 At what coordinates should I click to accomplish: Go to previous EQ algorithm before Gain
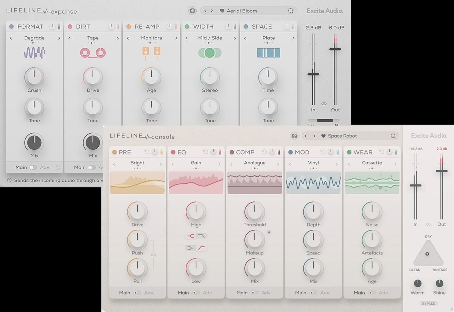click(x=173, y=164)
